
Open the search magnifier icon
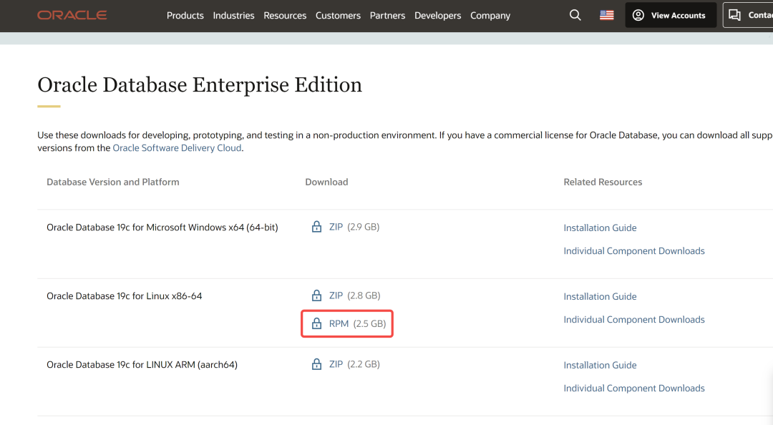[x=575, y=15]
